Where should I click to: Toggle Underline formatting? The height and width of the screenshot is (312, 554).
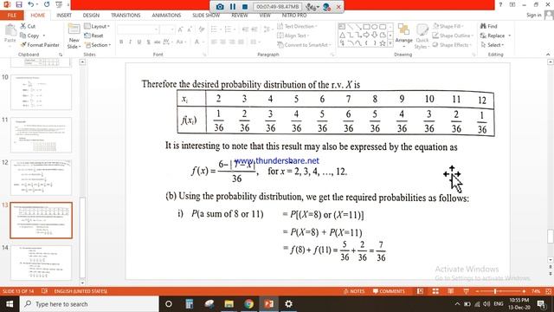pos(139,42)
